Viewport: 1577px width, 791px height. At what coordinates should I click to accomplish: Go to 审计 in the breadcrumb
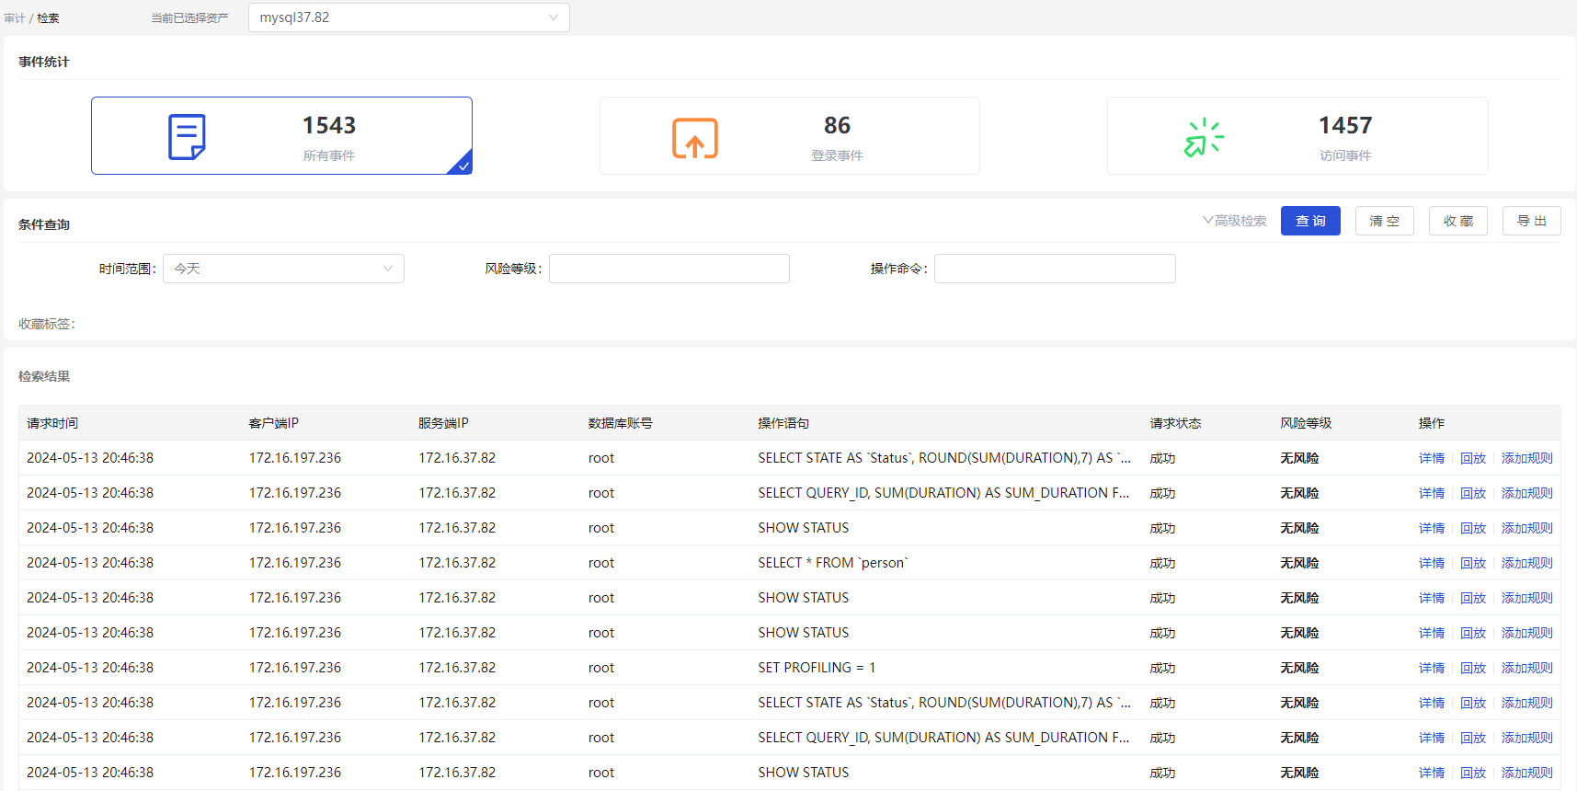click(x=15, y=18)
